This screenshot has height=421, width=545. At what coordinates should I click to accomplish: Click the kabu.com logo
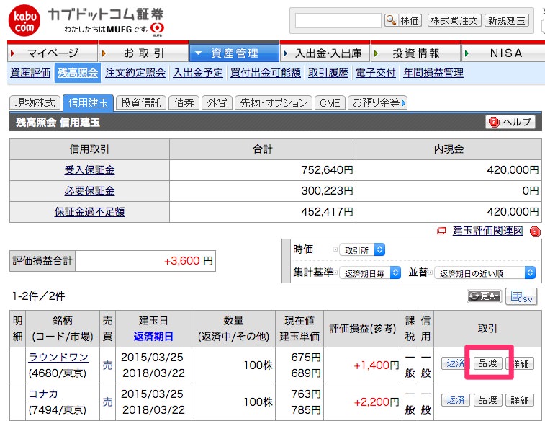(24, 20)
